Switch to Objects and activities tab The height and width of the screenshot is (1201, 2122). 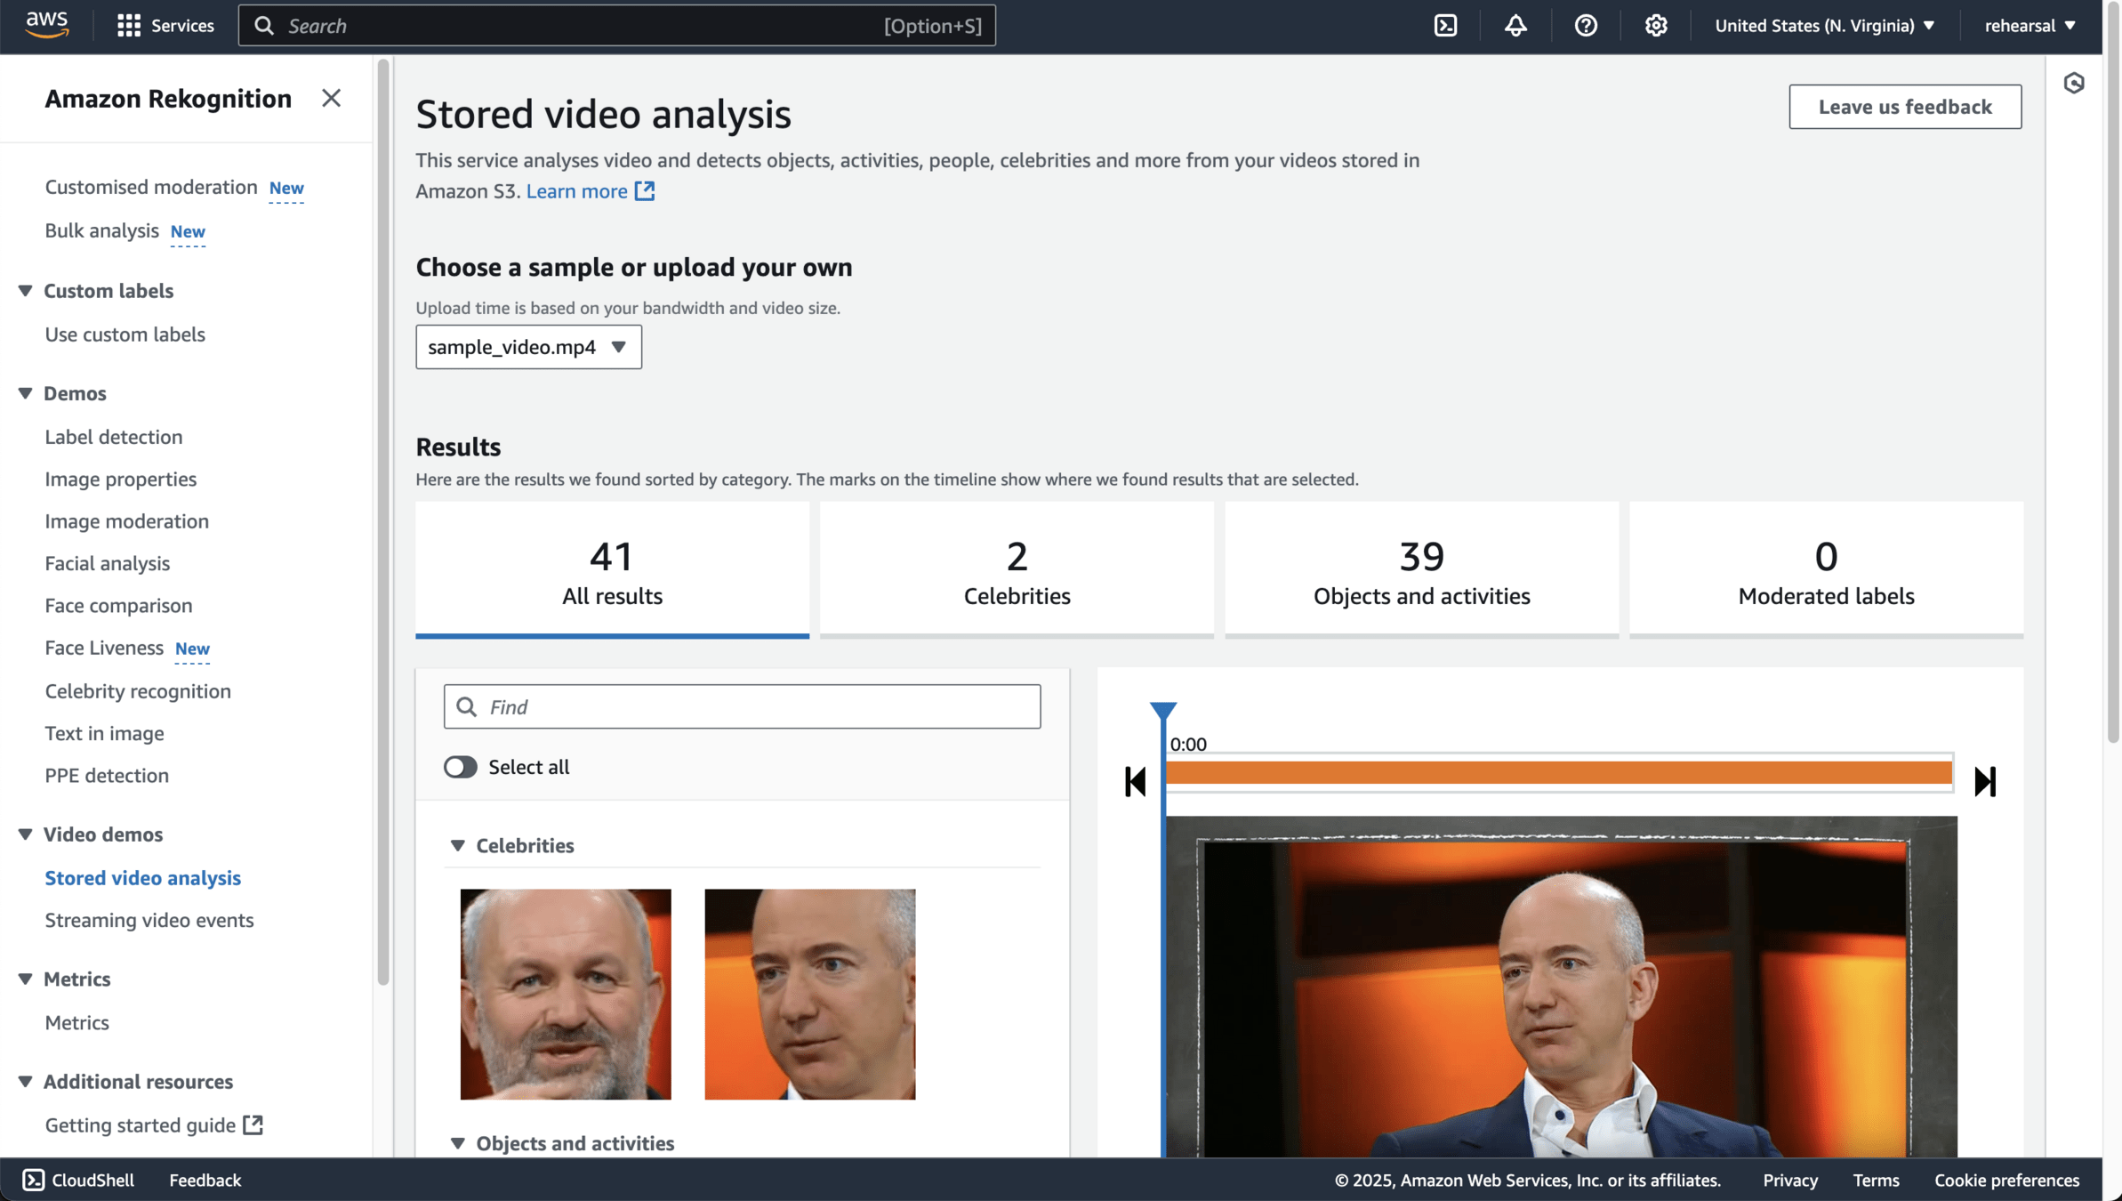pyautogui.click(x=1421, y=570)
